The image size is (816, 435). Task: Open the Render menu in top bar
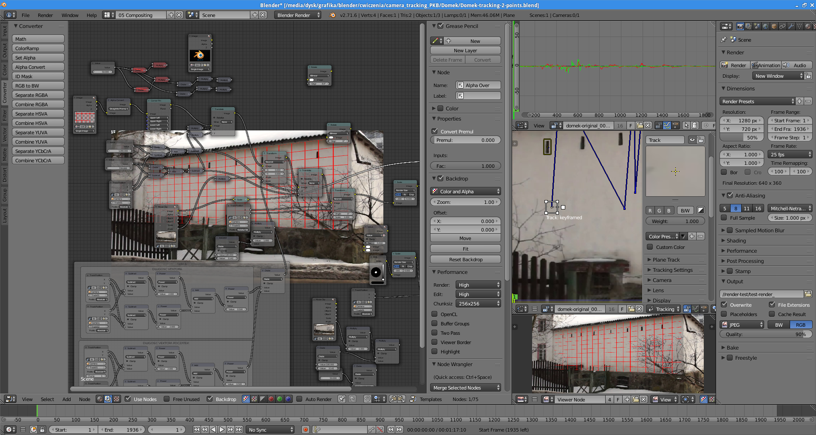click(x=45, y=15)
